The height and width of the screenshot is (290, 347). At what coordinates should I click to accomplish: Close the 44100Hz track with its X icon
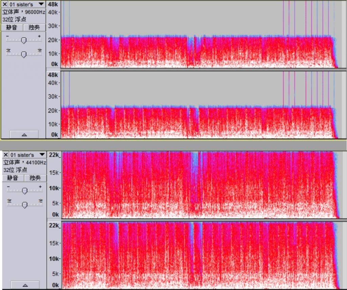pos(5,155)
